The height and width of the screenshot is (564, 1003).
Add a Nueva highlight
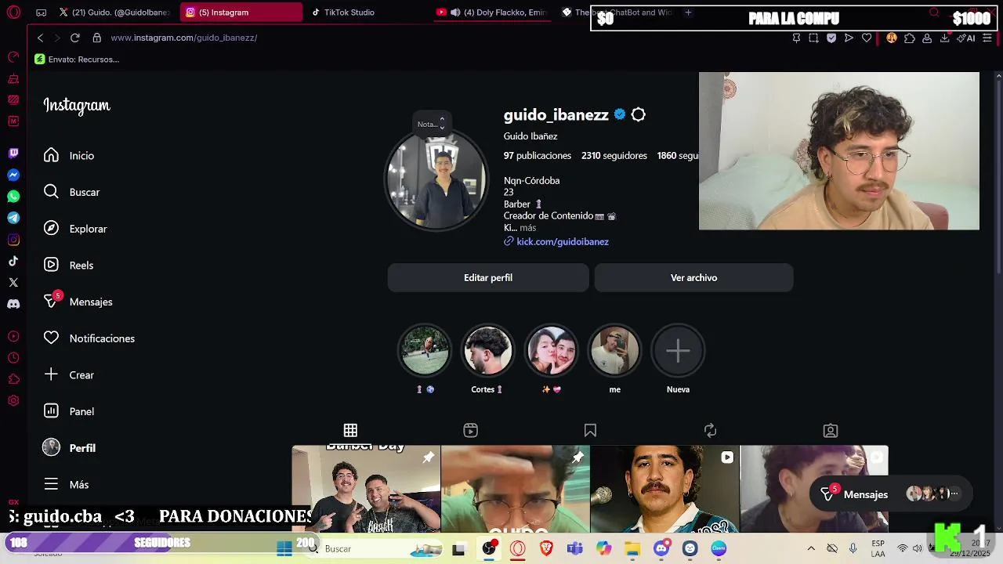[678, 350]
